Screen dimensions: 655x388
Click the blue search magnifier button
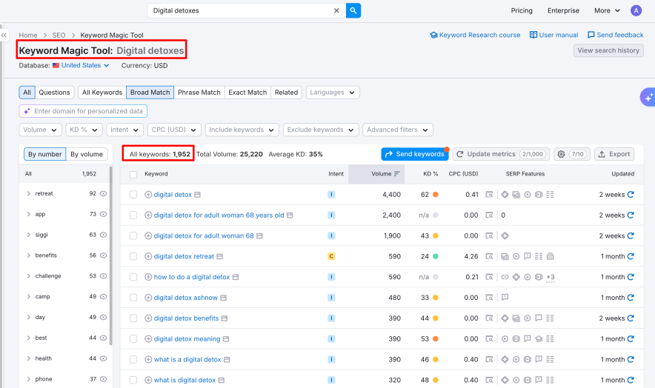(353, 10)
